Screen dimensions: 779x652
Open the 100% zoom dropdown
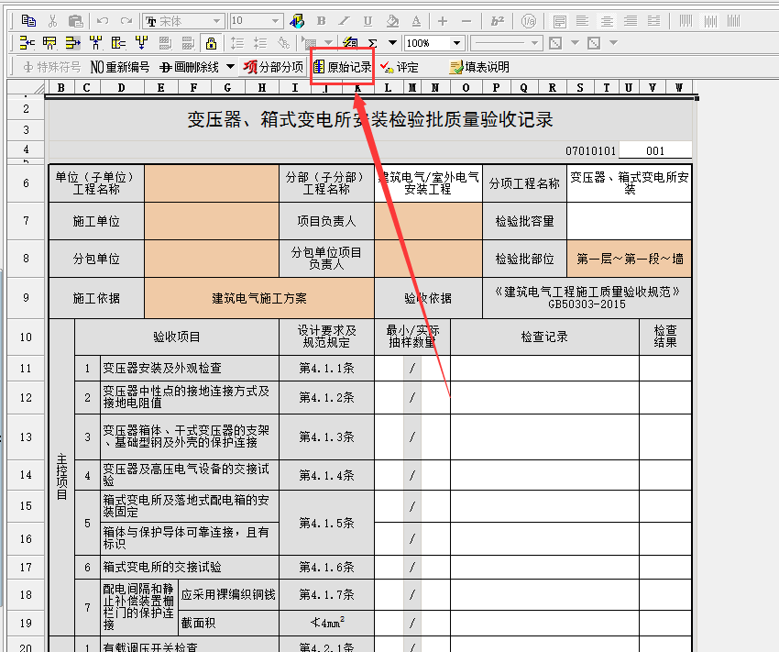tap(456, 43)
